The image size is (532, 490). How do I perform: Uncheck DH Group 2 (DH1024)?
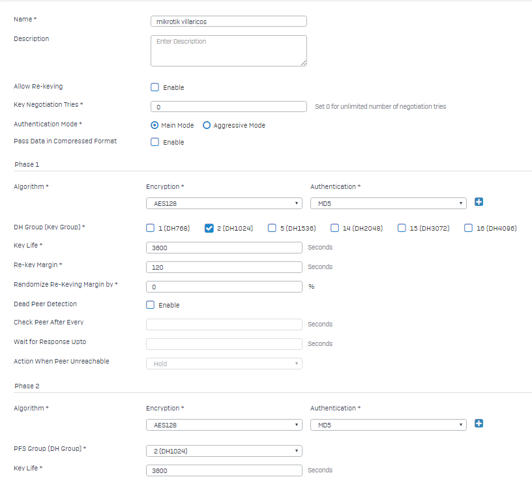point(209,228)
